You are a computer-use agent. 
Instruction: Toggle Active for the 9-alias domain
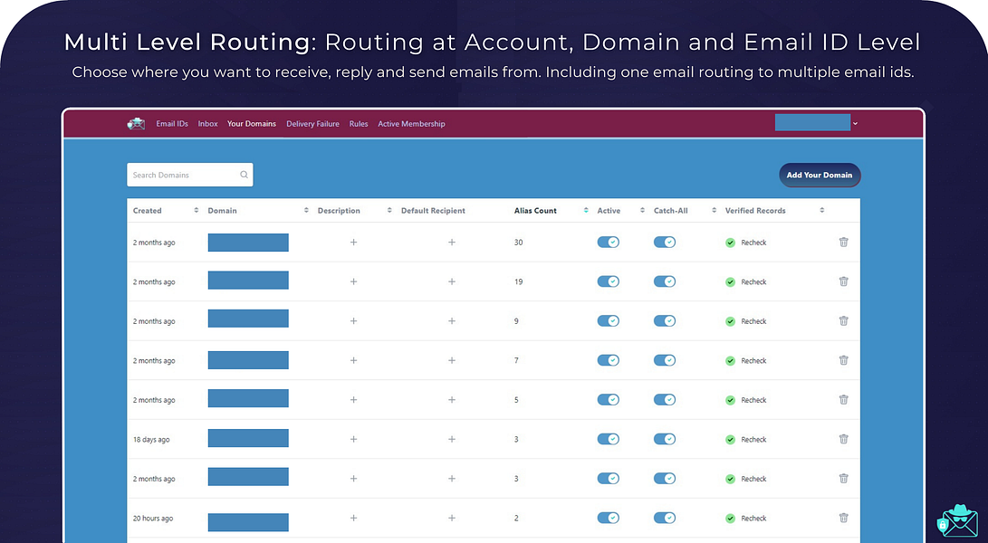point(608,320)
